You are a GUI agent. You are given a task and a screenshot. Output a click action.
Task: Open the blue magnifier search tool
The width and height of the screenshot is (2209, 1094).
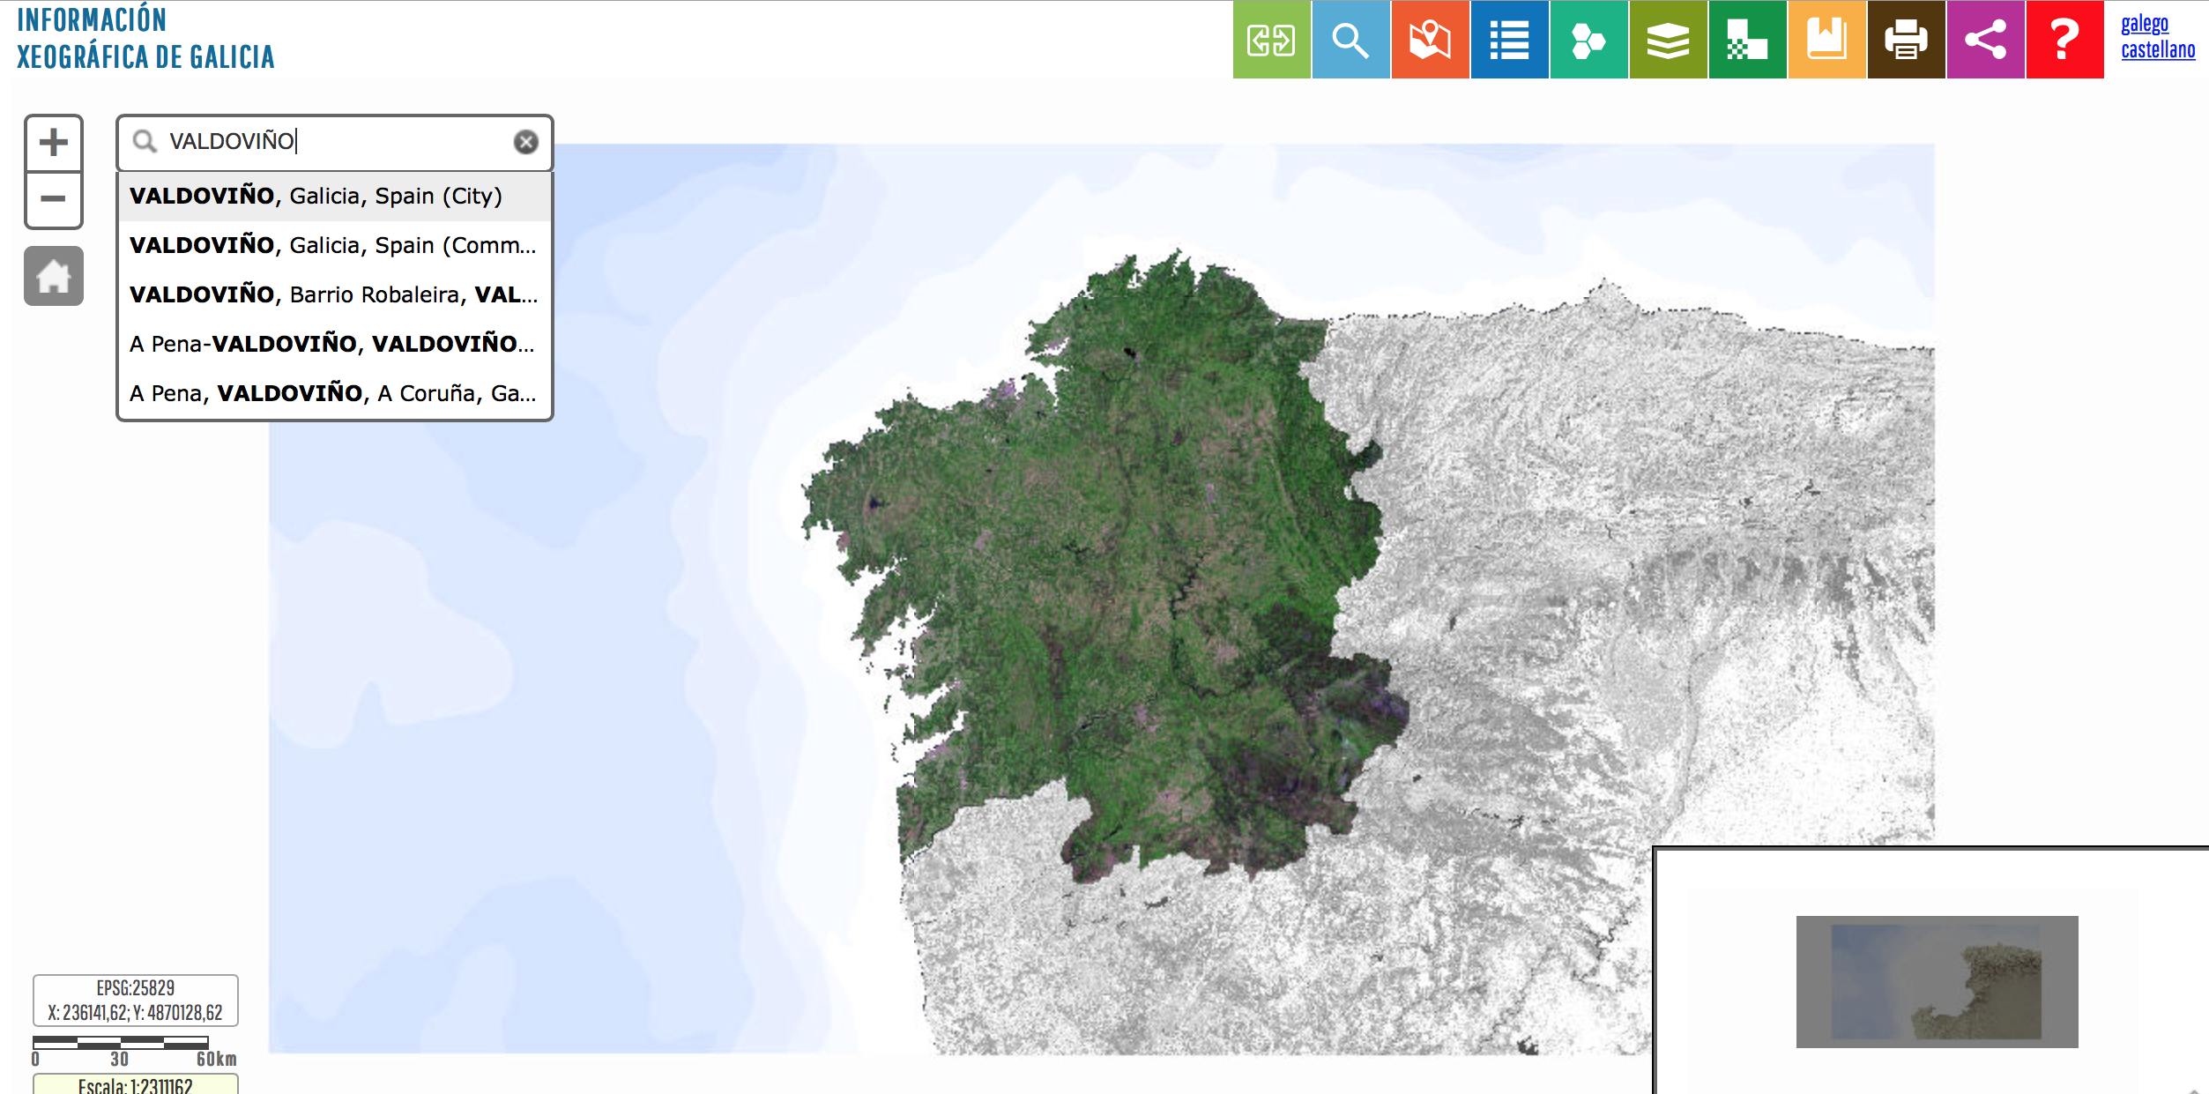(x=1350, y=40)
